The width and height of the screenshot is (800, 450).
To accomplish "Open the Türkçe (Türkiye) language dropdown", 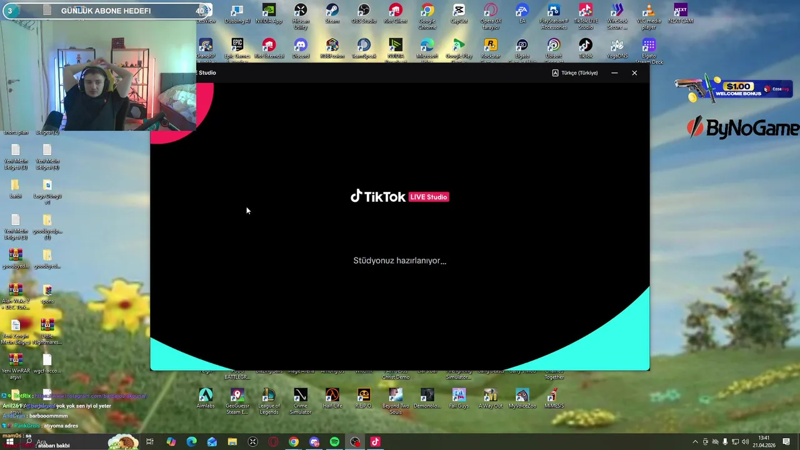I will click(574, 73).
